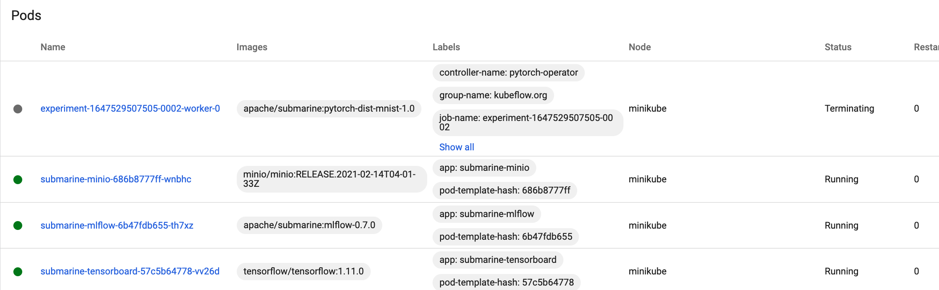Screen dimensions: 939x290
Task: Click minikube node in experiment worker row
Action: [x=648, y=109]
